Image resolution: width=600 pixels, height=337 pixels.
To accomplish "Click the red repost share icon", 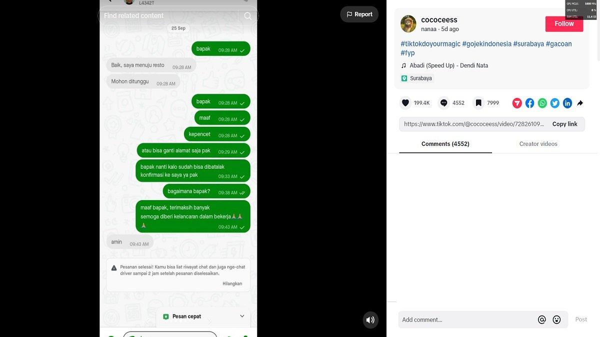I will click(x=517, y=103).
